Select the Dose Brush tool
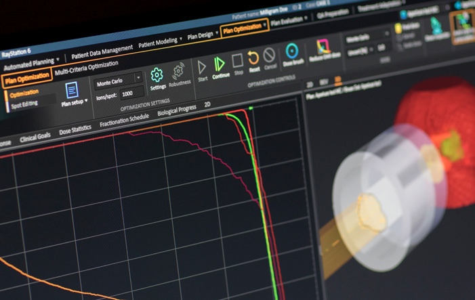 tap(292, 51)
